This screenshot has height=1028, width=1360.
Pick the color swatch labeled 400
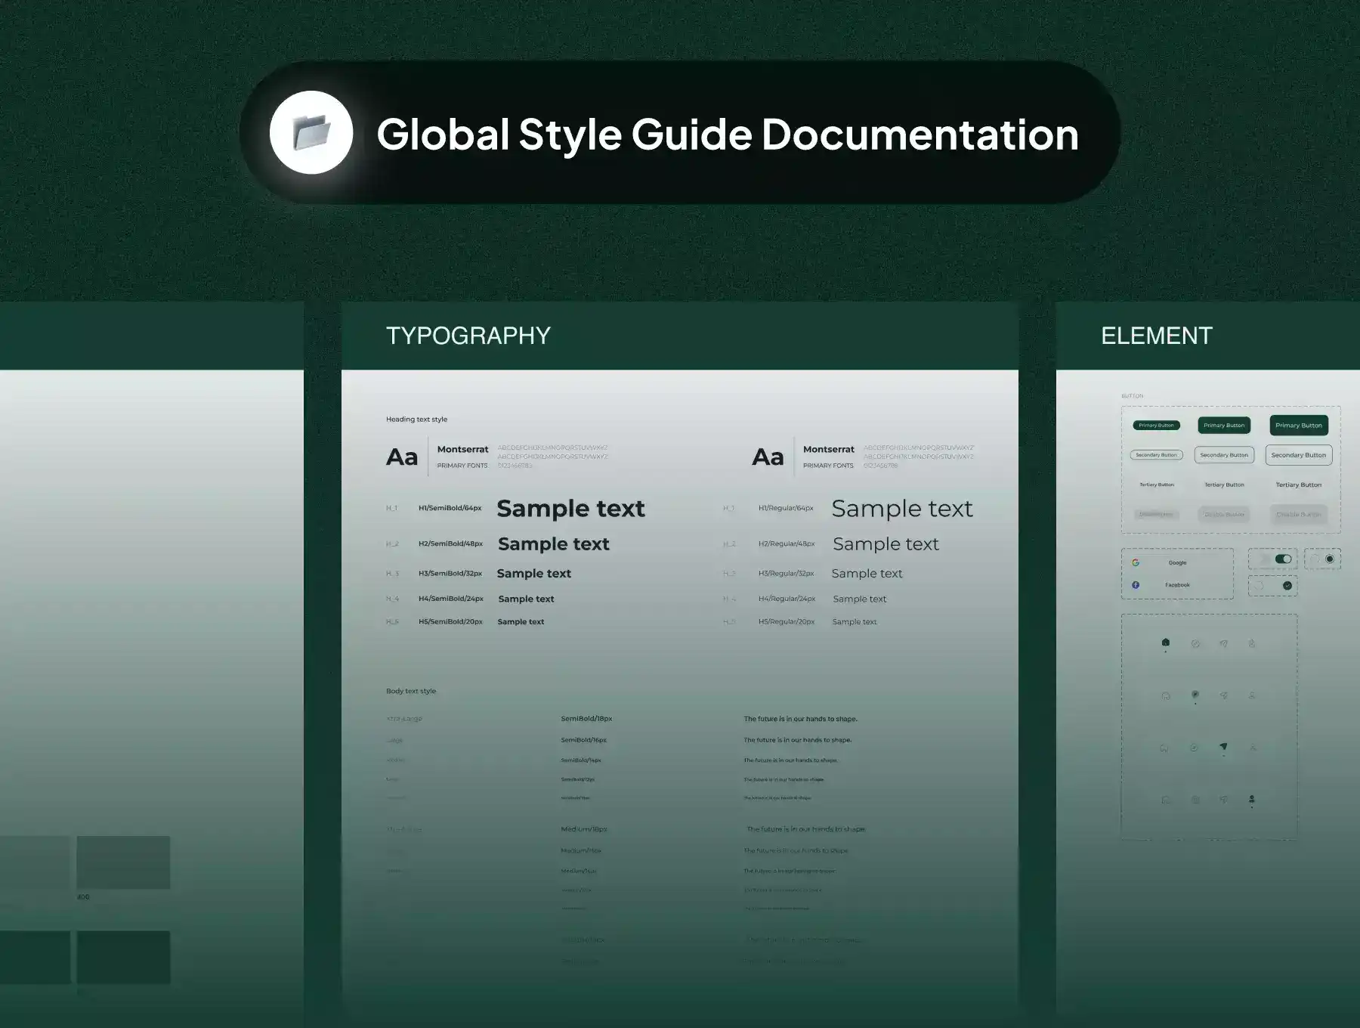click(x=123, y=862)
